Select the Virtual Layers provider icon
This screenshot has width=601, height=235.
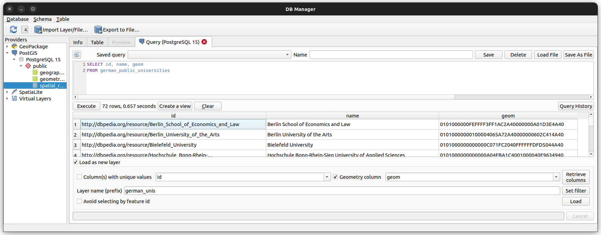click(x=14, y=98)
